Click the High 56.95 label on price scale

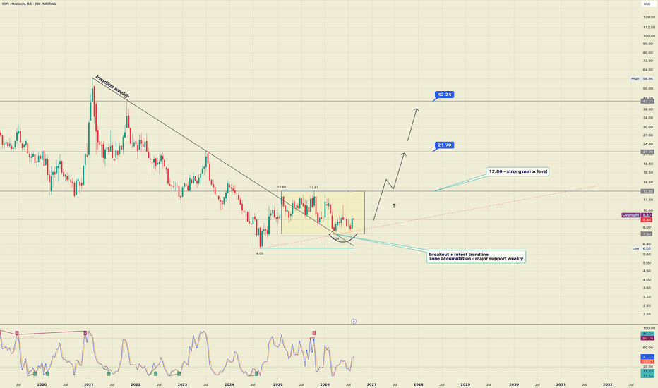coord(642,79)
